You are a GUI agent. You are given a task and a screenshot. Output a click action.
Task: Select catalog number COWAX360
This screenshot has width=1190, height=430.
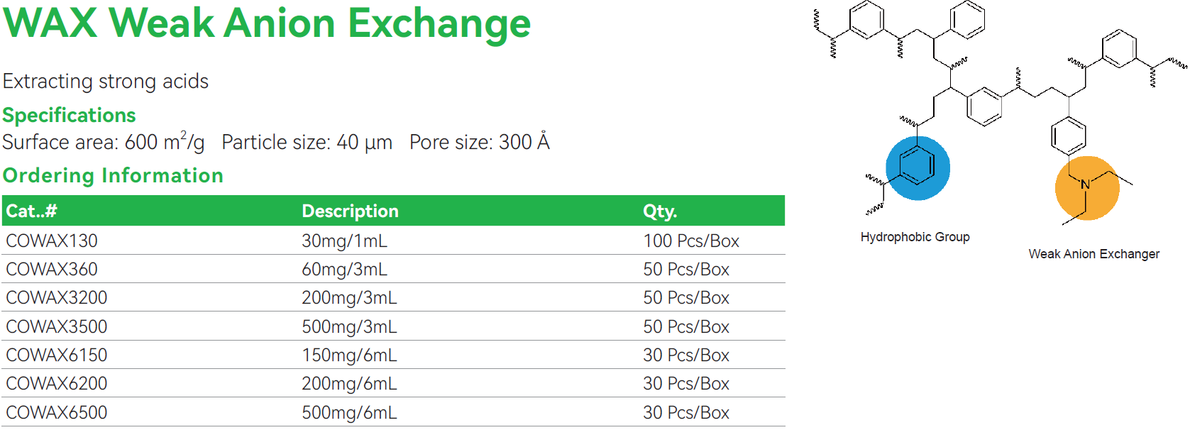pyautogui.click(x=52, y=269)
